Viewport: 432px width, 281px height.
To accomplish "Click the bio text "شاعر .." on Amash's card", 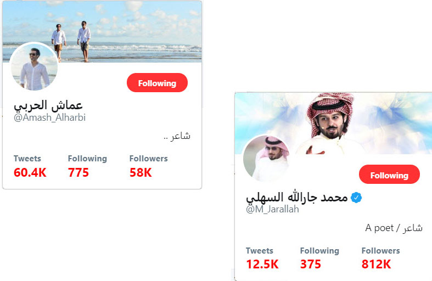I will (x=177, y=136).
